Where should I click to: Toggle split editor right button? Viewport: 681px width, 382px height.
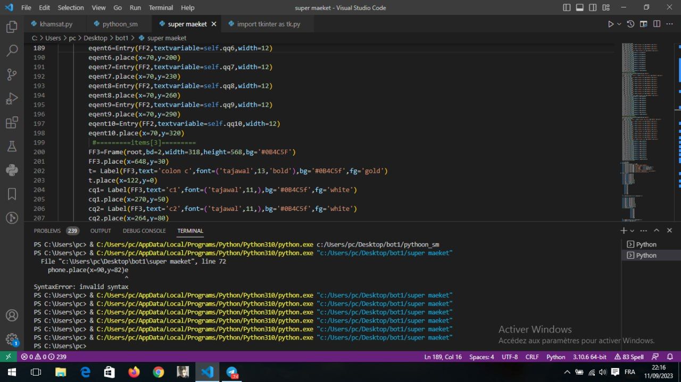point(657,24)
